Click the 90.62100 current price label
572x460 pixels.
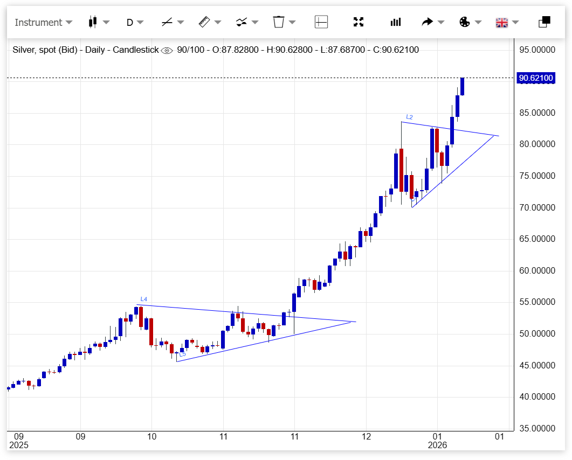(x=535, y=78)
